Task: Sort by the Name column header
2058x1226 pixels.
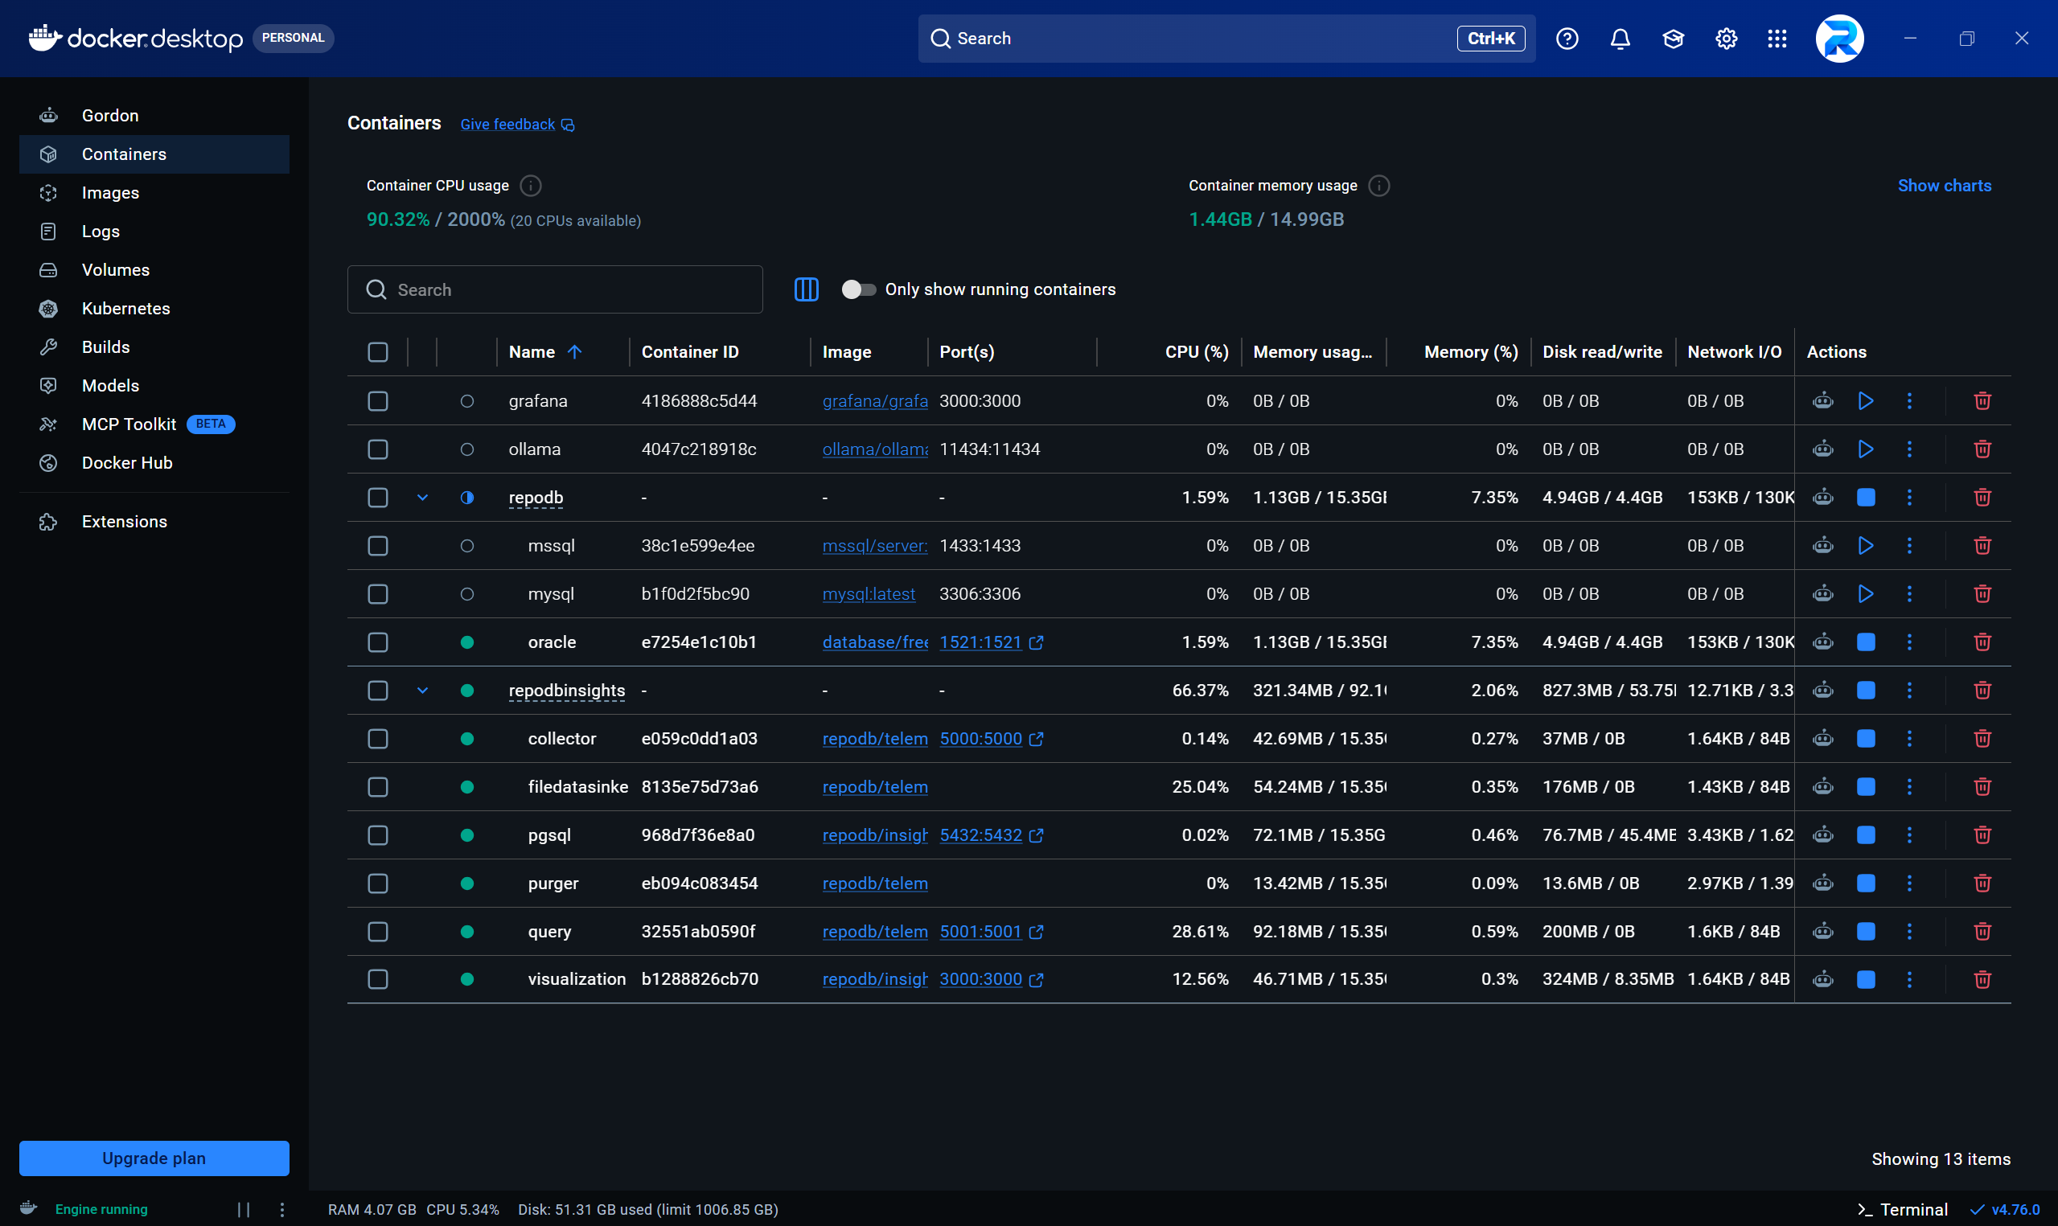Action: click(x=545, y=352)
